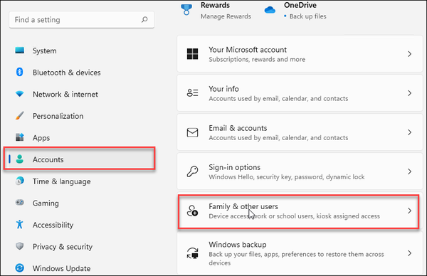The width and height of the screenshot is (427, 276).
Task: Click the magnifier search icon
Action: pyautogui.click(x=144, y=19)
